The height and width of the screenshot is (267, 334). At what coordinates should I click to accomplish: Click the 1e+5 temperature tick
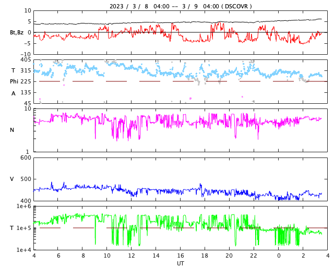(x=24, y=228)
